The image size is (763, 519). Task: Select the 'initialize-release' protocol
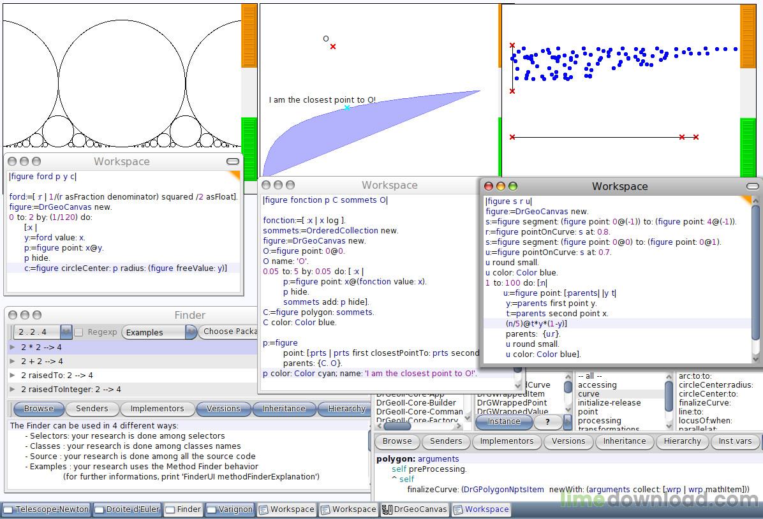(609, 403)
